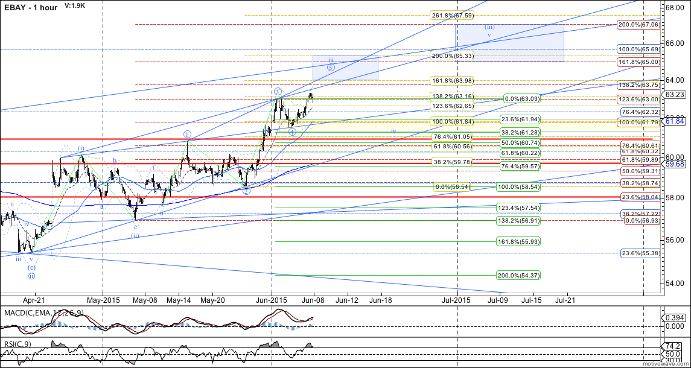Click the EBAY - 1 hour chart title
Screen dimensions: 691x368
coord(30,7)
